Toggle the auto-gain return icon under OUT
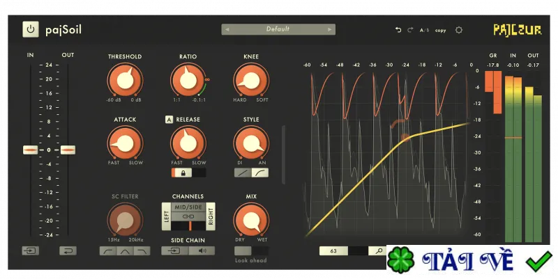Image resolution: width=558 pixels, height=279 pixels. tap(68, 251)
